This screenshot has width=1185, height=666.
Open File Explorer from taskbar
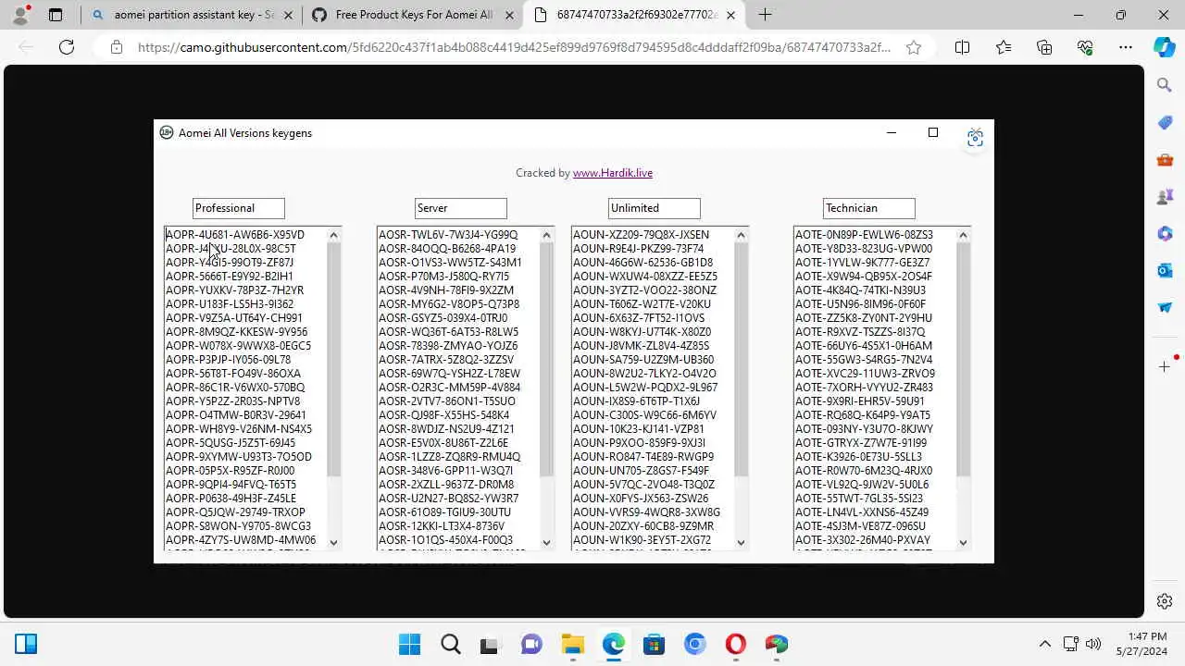[x=573, y=644]
